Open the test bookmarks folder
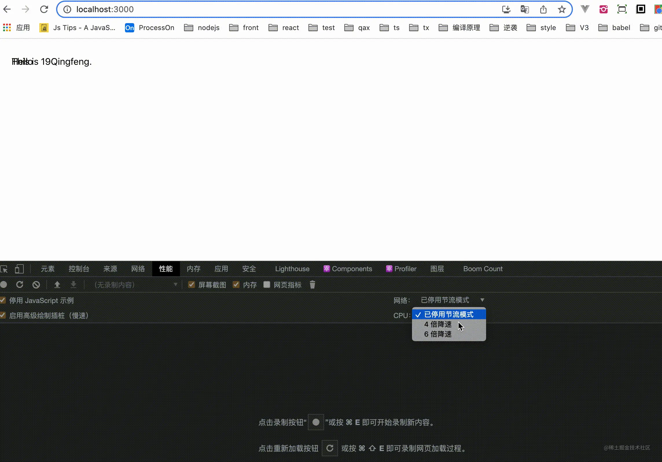 click(x=321, y=28)
